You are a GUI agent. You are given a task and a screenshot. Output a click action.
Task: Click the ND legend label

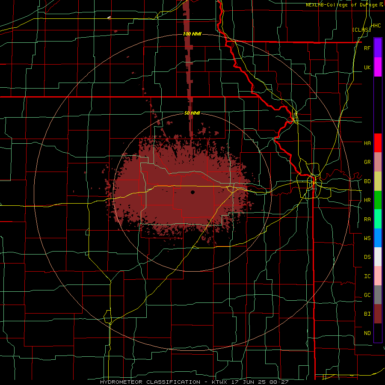click(x=367, y=333)
